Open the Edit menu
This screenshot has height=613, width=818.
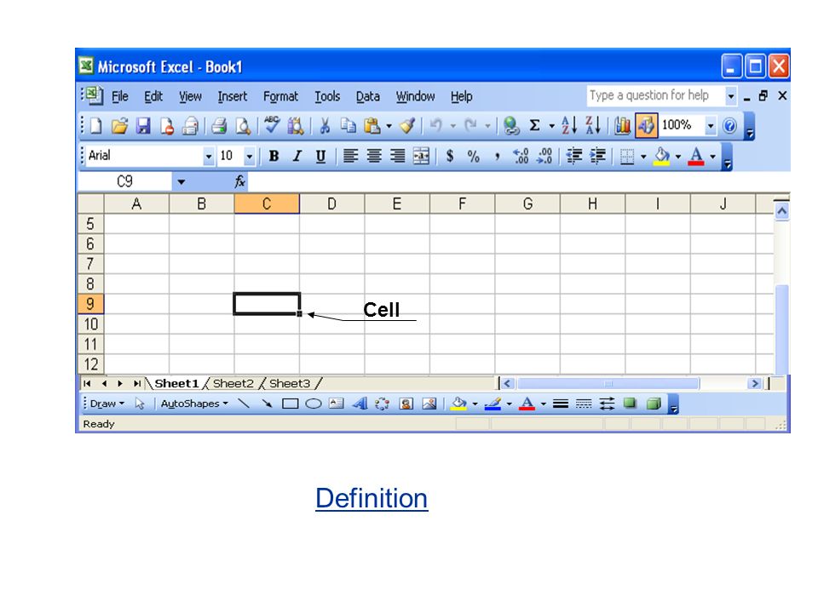click(x=153, y=96)
